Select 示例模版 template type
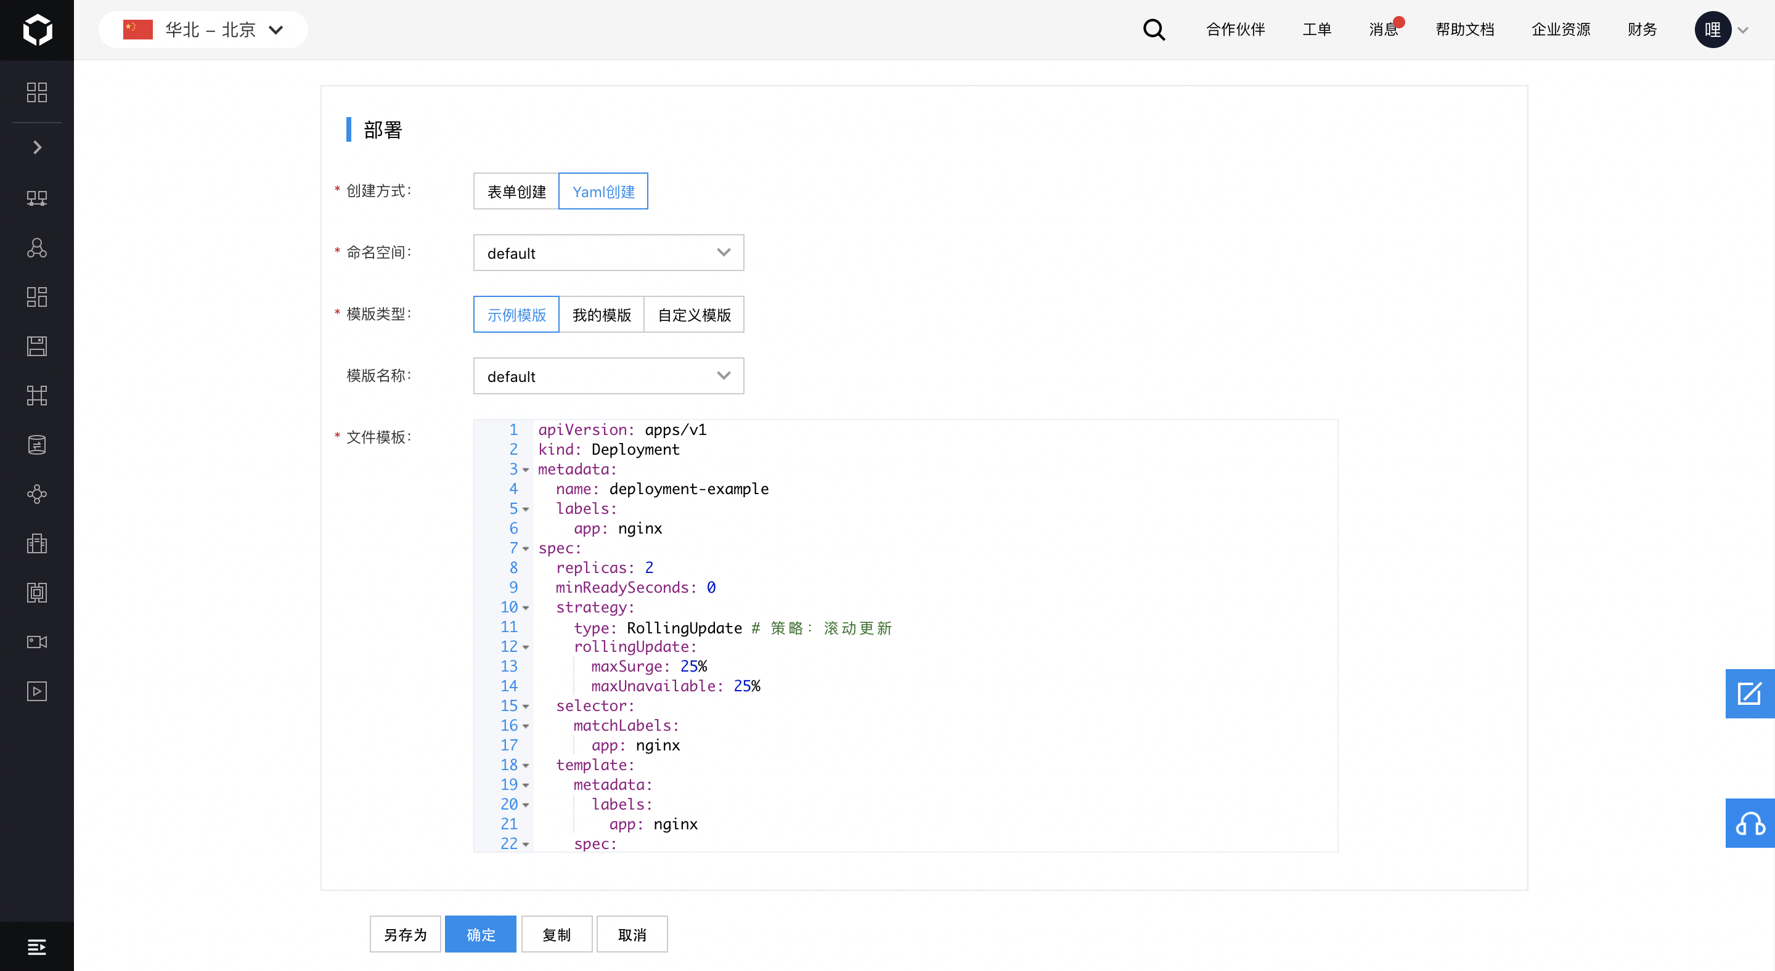1775x971 pixels. pyautogui.click(x=516, y=314)
